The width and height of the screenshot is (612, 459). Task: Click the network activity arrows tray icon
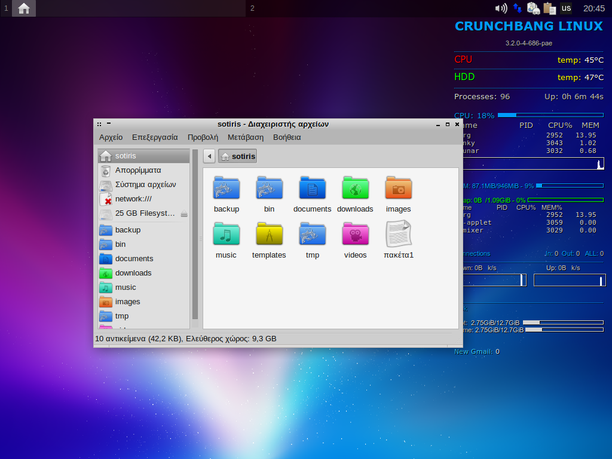[518, 8]
